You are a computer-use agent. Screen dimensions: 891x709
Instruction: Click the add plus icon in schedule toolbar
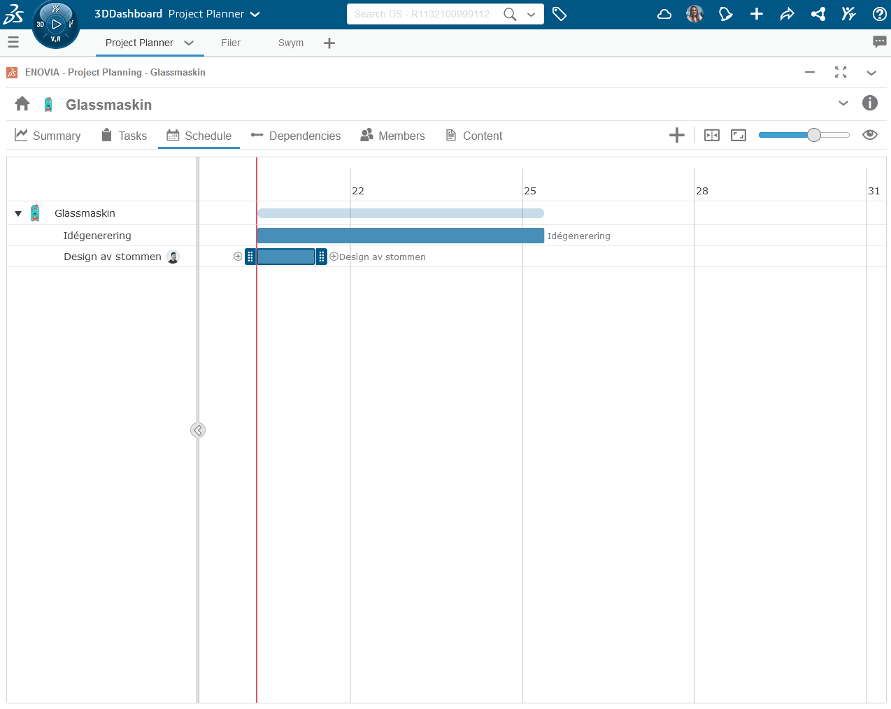pos(676,136)
